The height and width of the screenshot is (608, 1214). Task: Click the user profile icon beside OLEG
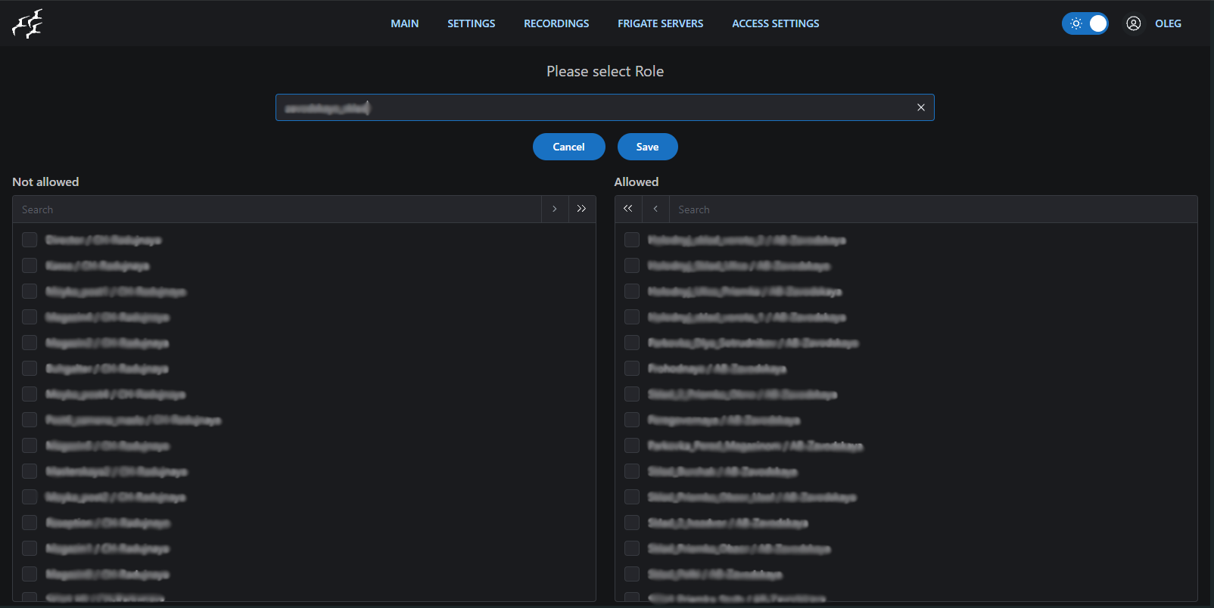click(x=1133, y=23)
